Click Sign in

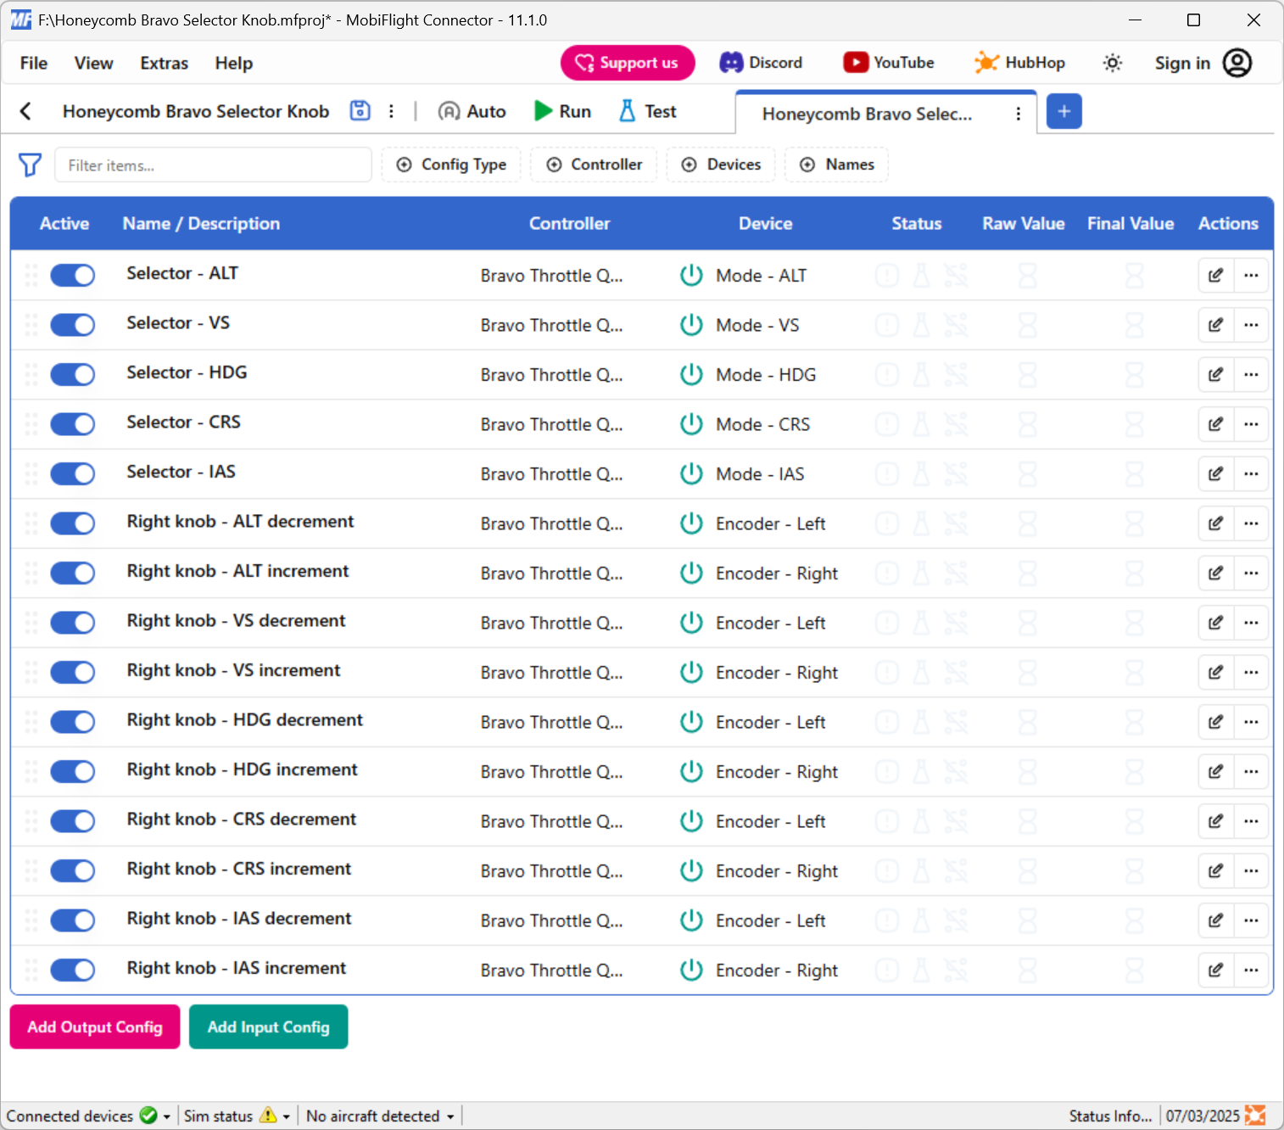coord(1182,63)
